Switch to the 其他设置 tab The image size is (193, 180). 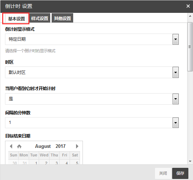pyautogui.click(x=62, y=18)
